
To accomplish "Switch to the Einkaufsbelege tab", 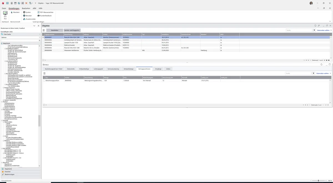I will click(x=84, y=69).
